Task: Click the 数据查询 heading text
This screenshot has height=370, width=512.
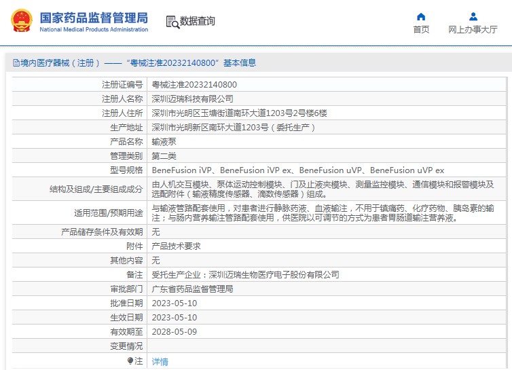Action: click(x=197, y=21)
